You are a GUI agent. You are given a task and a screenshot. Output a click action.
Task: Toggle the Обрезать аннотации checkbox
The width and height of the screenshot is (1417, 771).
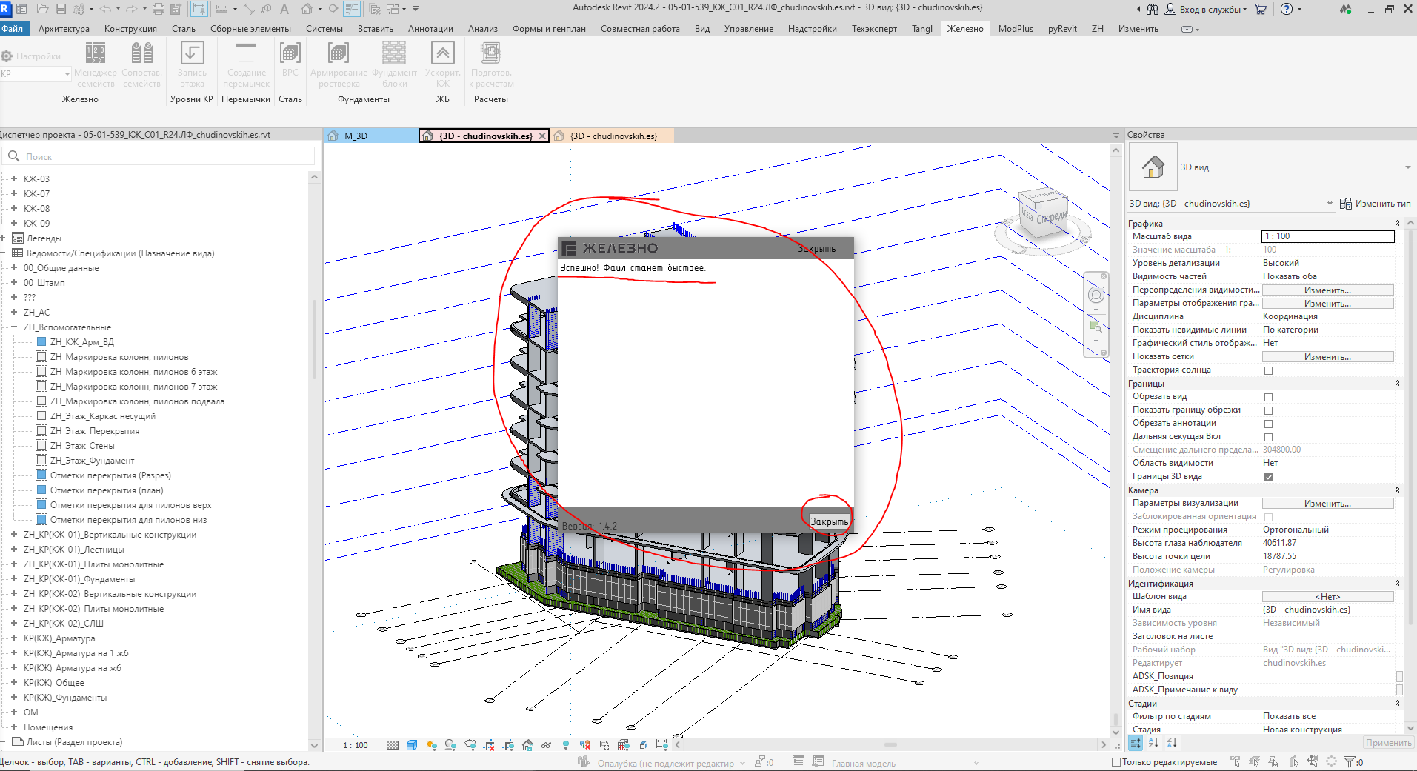coord(1268,424)
